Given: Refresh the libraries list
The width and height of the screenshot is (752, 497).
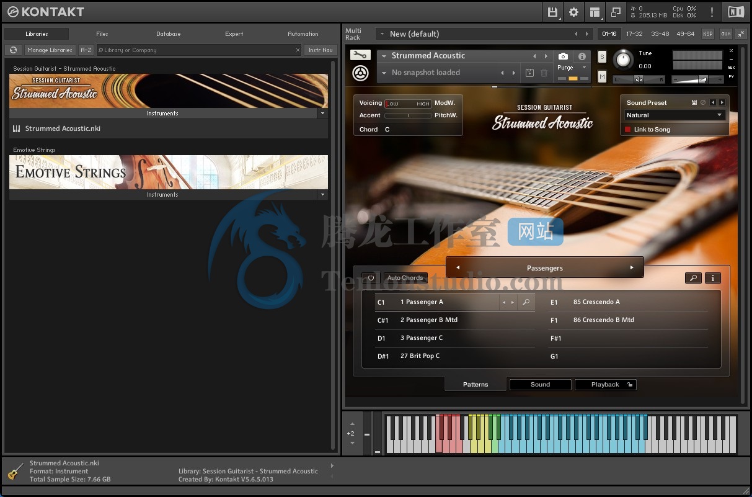Looking at the screenshot, I should [13, 50].
